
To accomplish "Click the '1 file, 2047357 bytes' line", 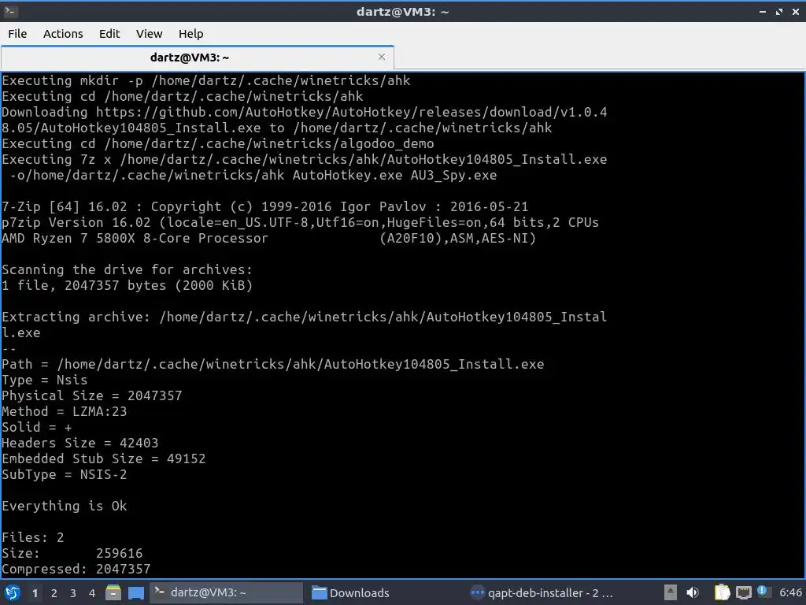I will click(127, 285).
